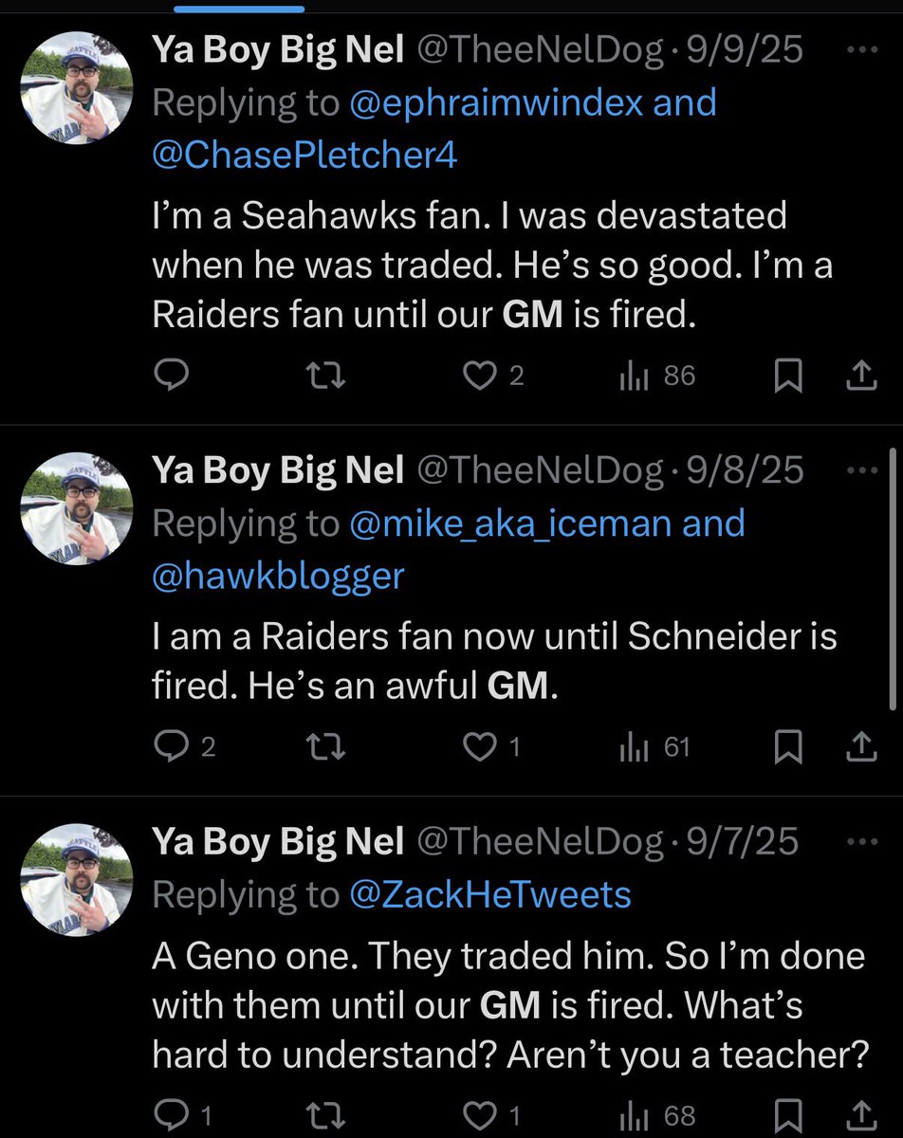Click the scrollbar beside the 9/8/25 tweet

pos(892,578)
